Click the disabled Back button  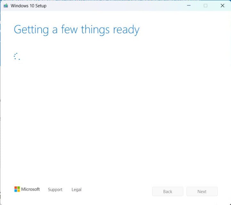coord(168,192)
